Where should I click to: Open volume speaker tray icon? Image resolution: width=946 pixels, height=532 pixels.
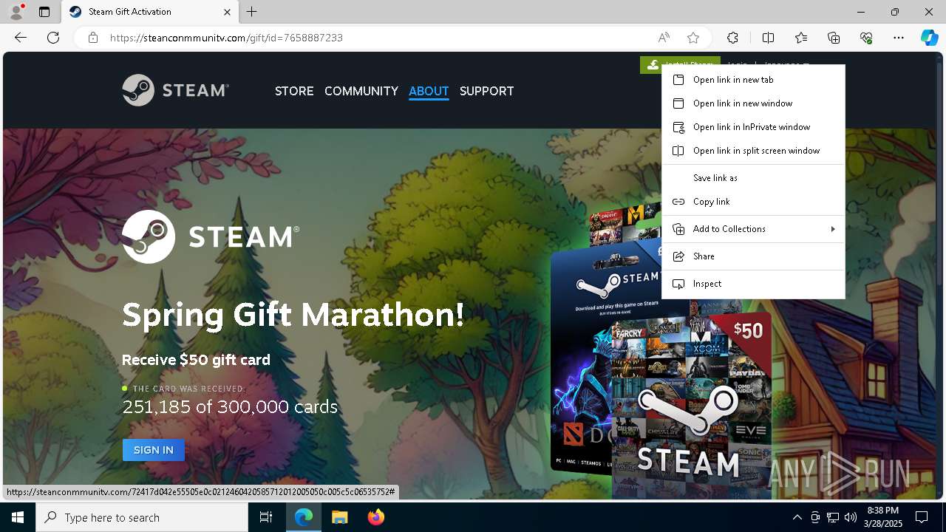point(851,517)
